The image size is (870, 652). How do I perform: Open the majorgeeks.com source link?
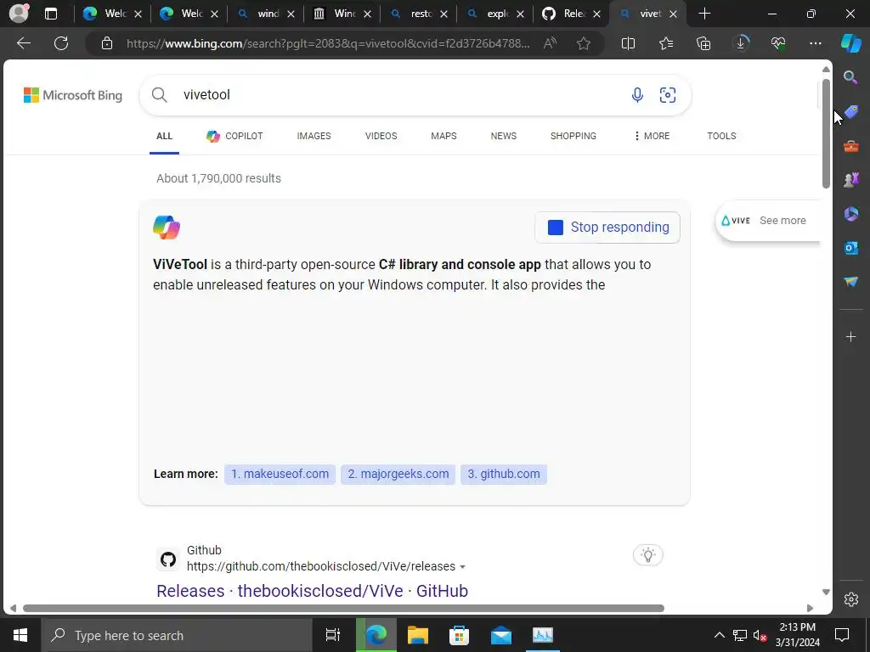(398, 474)
